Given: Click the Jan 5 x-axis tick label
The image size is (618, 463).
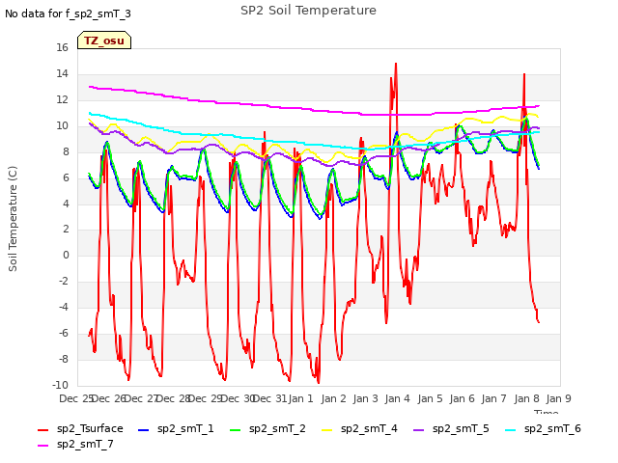Looking at the screenshot, I should (430, 398).
